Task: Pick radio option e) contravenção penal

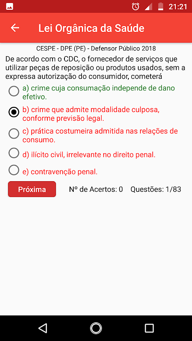Action: (x=14, y=170)
